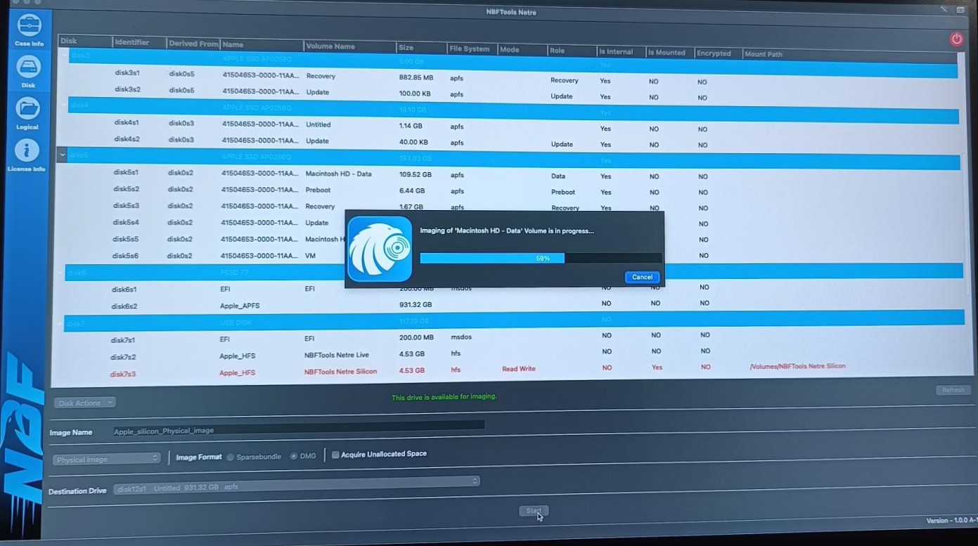The height and width of the screenshot is (546, 978).
Task: Select the DMG image format
Action: [x=294, y=457]
